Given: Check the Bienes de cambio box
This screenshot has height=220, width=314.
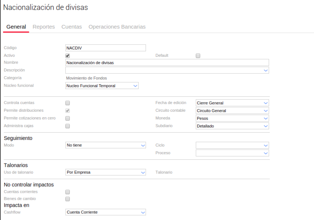Looking at the screenshot, I should tap(68, 199).
